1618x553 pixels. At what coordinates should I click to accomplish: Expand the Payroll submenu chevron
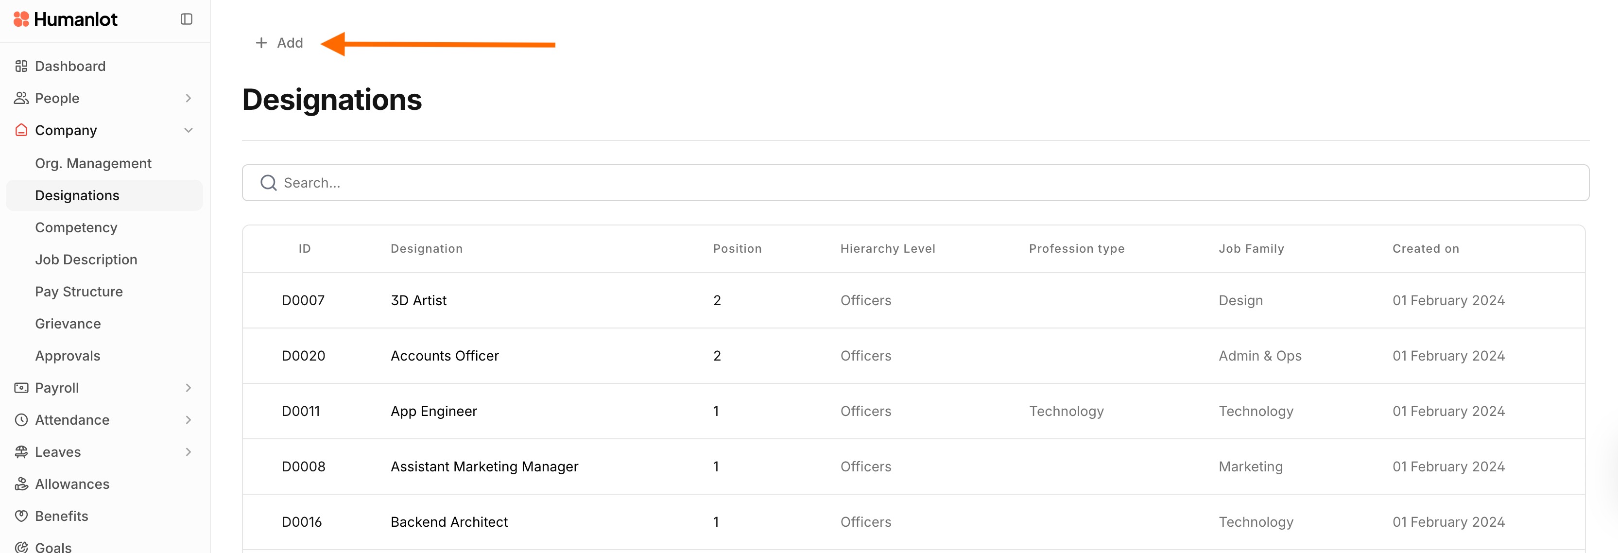coord(189,388)
